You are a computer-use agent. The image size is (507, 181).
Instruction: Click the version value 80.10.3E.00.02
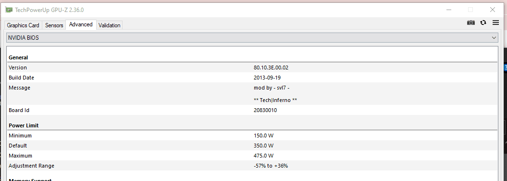click(x=271, y=68)
